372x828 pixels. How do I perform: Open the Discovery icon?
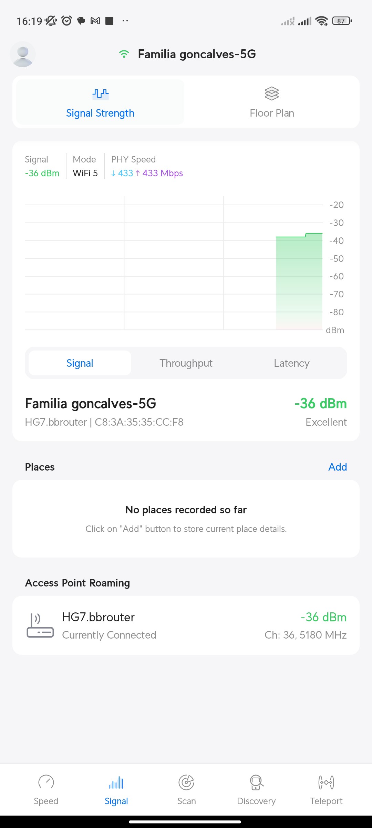[256, 782]
